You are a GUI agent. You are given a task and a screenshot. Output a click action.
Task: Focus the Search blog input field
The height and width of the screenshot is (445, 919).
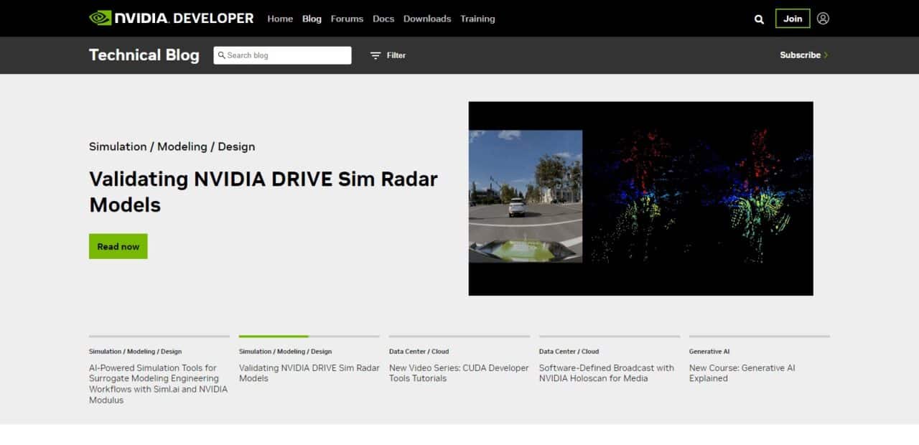point(282,55)
